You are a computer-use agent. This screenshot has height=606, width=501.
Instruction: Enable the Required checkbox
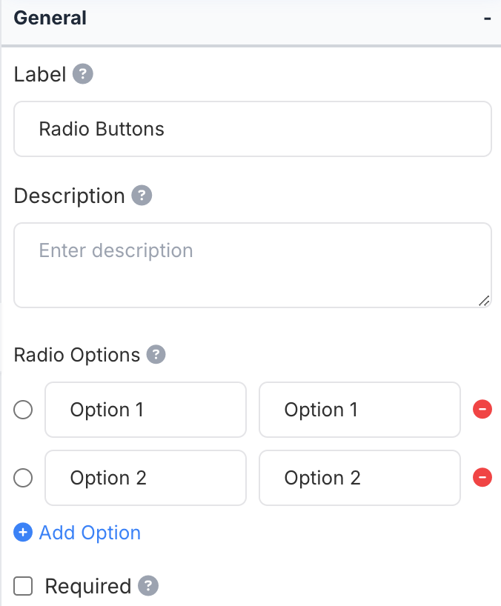[x=24, y=587]
